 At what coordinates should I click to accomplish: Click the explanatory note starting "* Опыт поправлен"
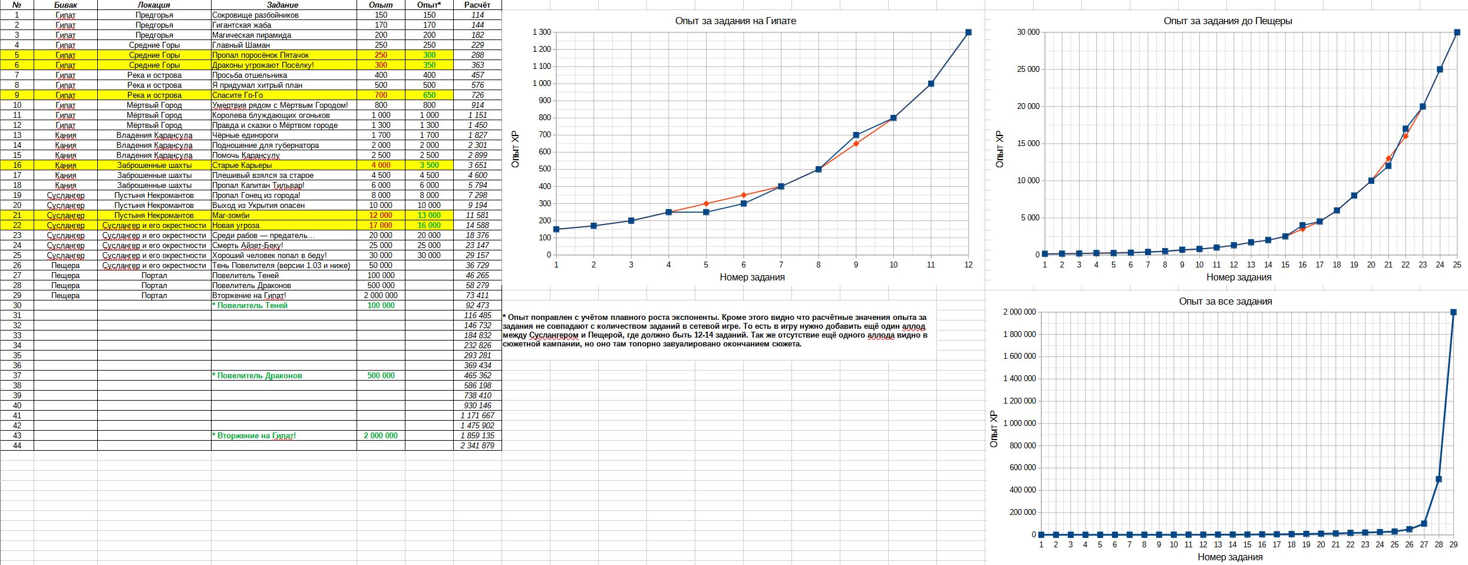coord(714,331)
